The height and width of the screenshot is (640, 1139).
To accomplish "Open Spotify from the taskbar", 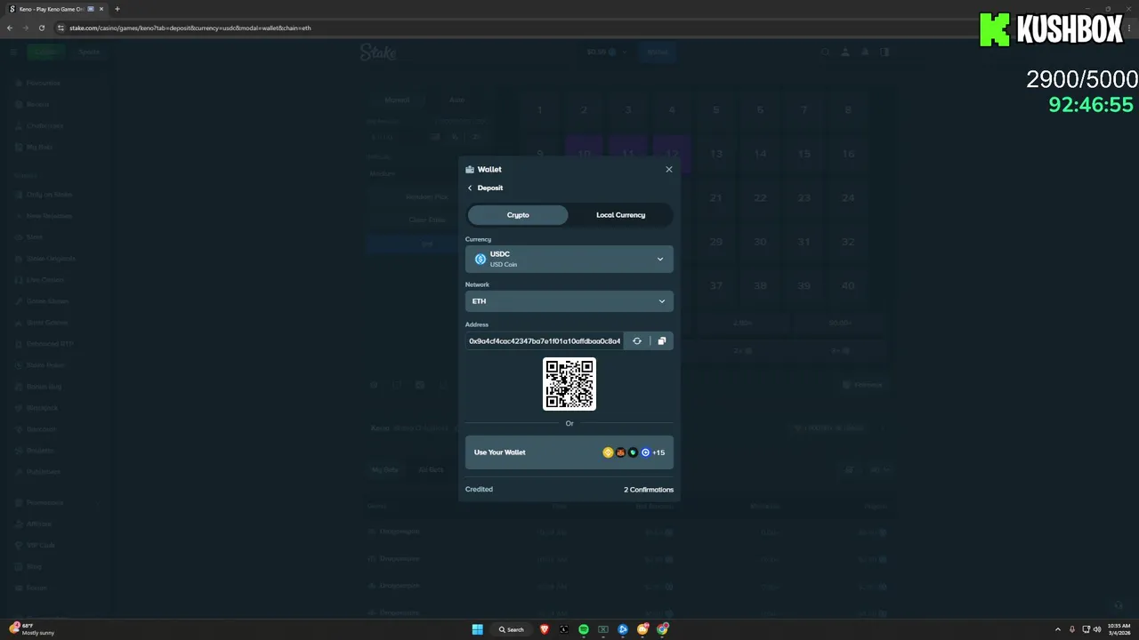I will click(584, 629).
